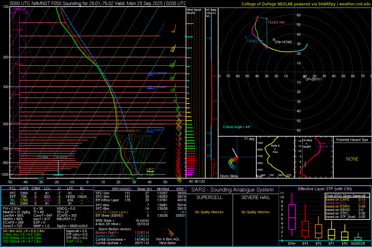Select the '152/63 RM' hodograph label
Screen dimensions: 372x247
tap(276, 22)
